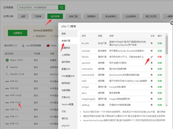The width and height of the screenshot is (173, 129).
Task: Select the 第三方应用 category tab
Action: (151, 16)
